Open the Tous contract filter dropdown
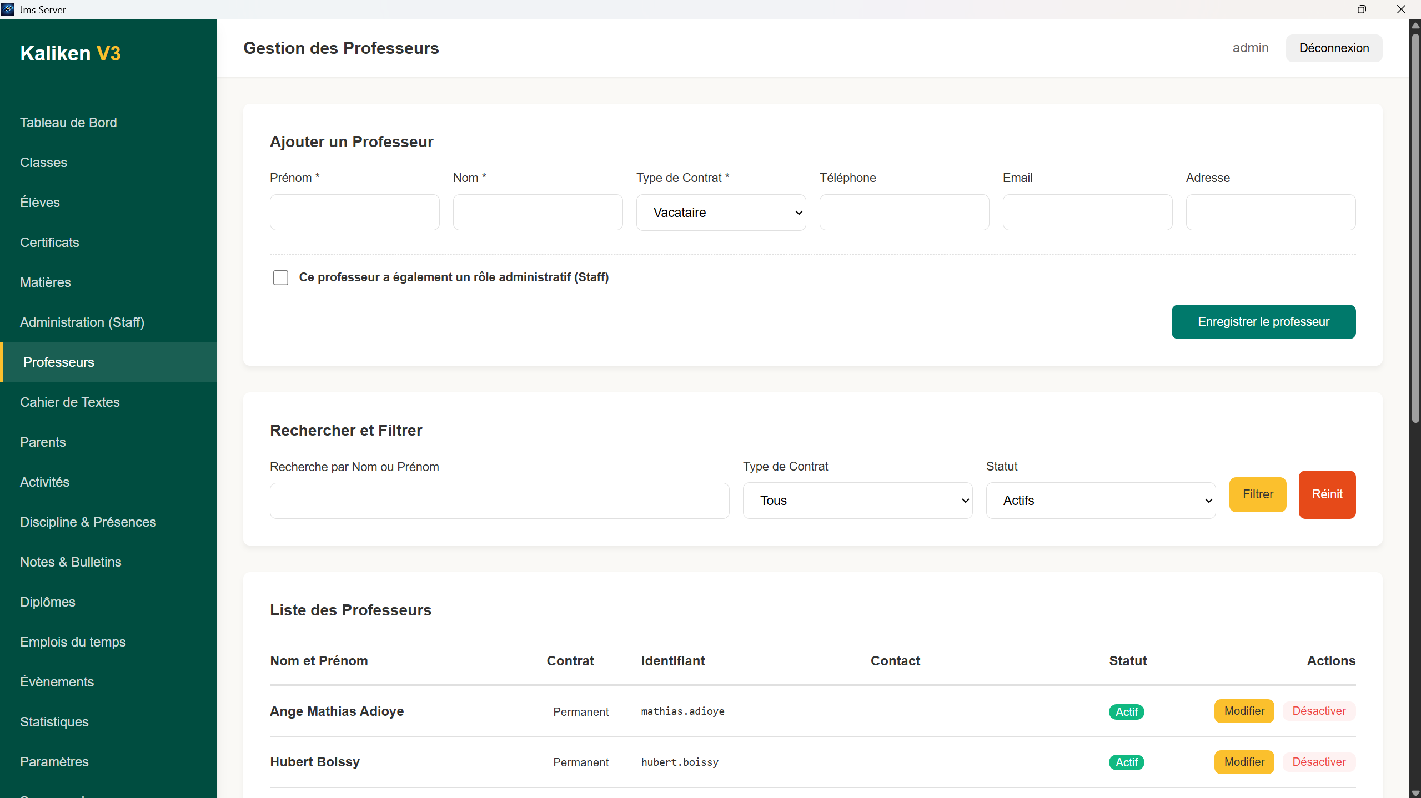Viewport: 1421px width, 798px height. click(x=857, y=500)
